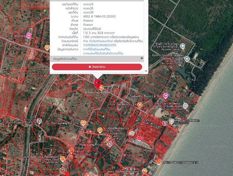Open the Marine bar and restaurant marker
The image size is (233, 176).
pyautogui.click(x=158, y=162)
